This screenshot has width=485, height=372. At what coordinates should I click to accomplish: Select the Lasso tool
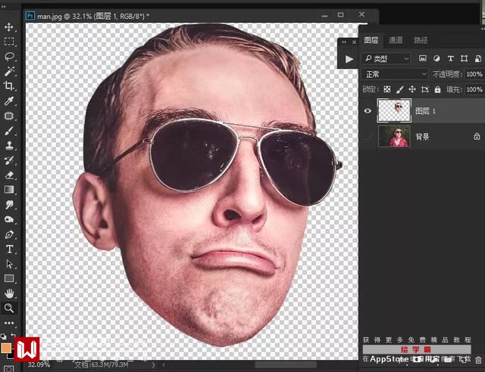(8, 57)
